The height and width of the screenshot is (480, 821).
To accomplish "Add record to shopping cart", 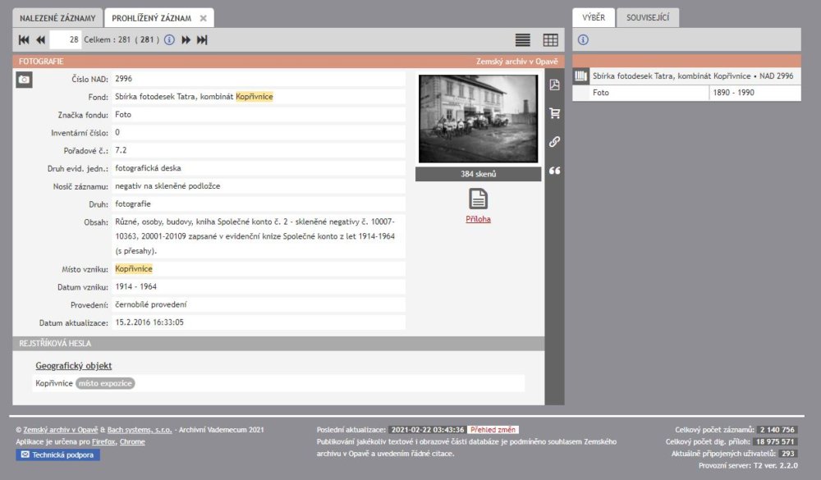I will pos(554,113).
